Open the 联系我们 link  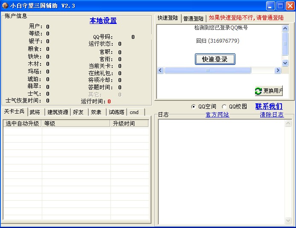(269, 106)
